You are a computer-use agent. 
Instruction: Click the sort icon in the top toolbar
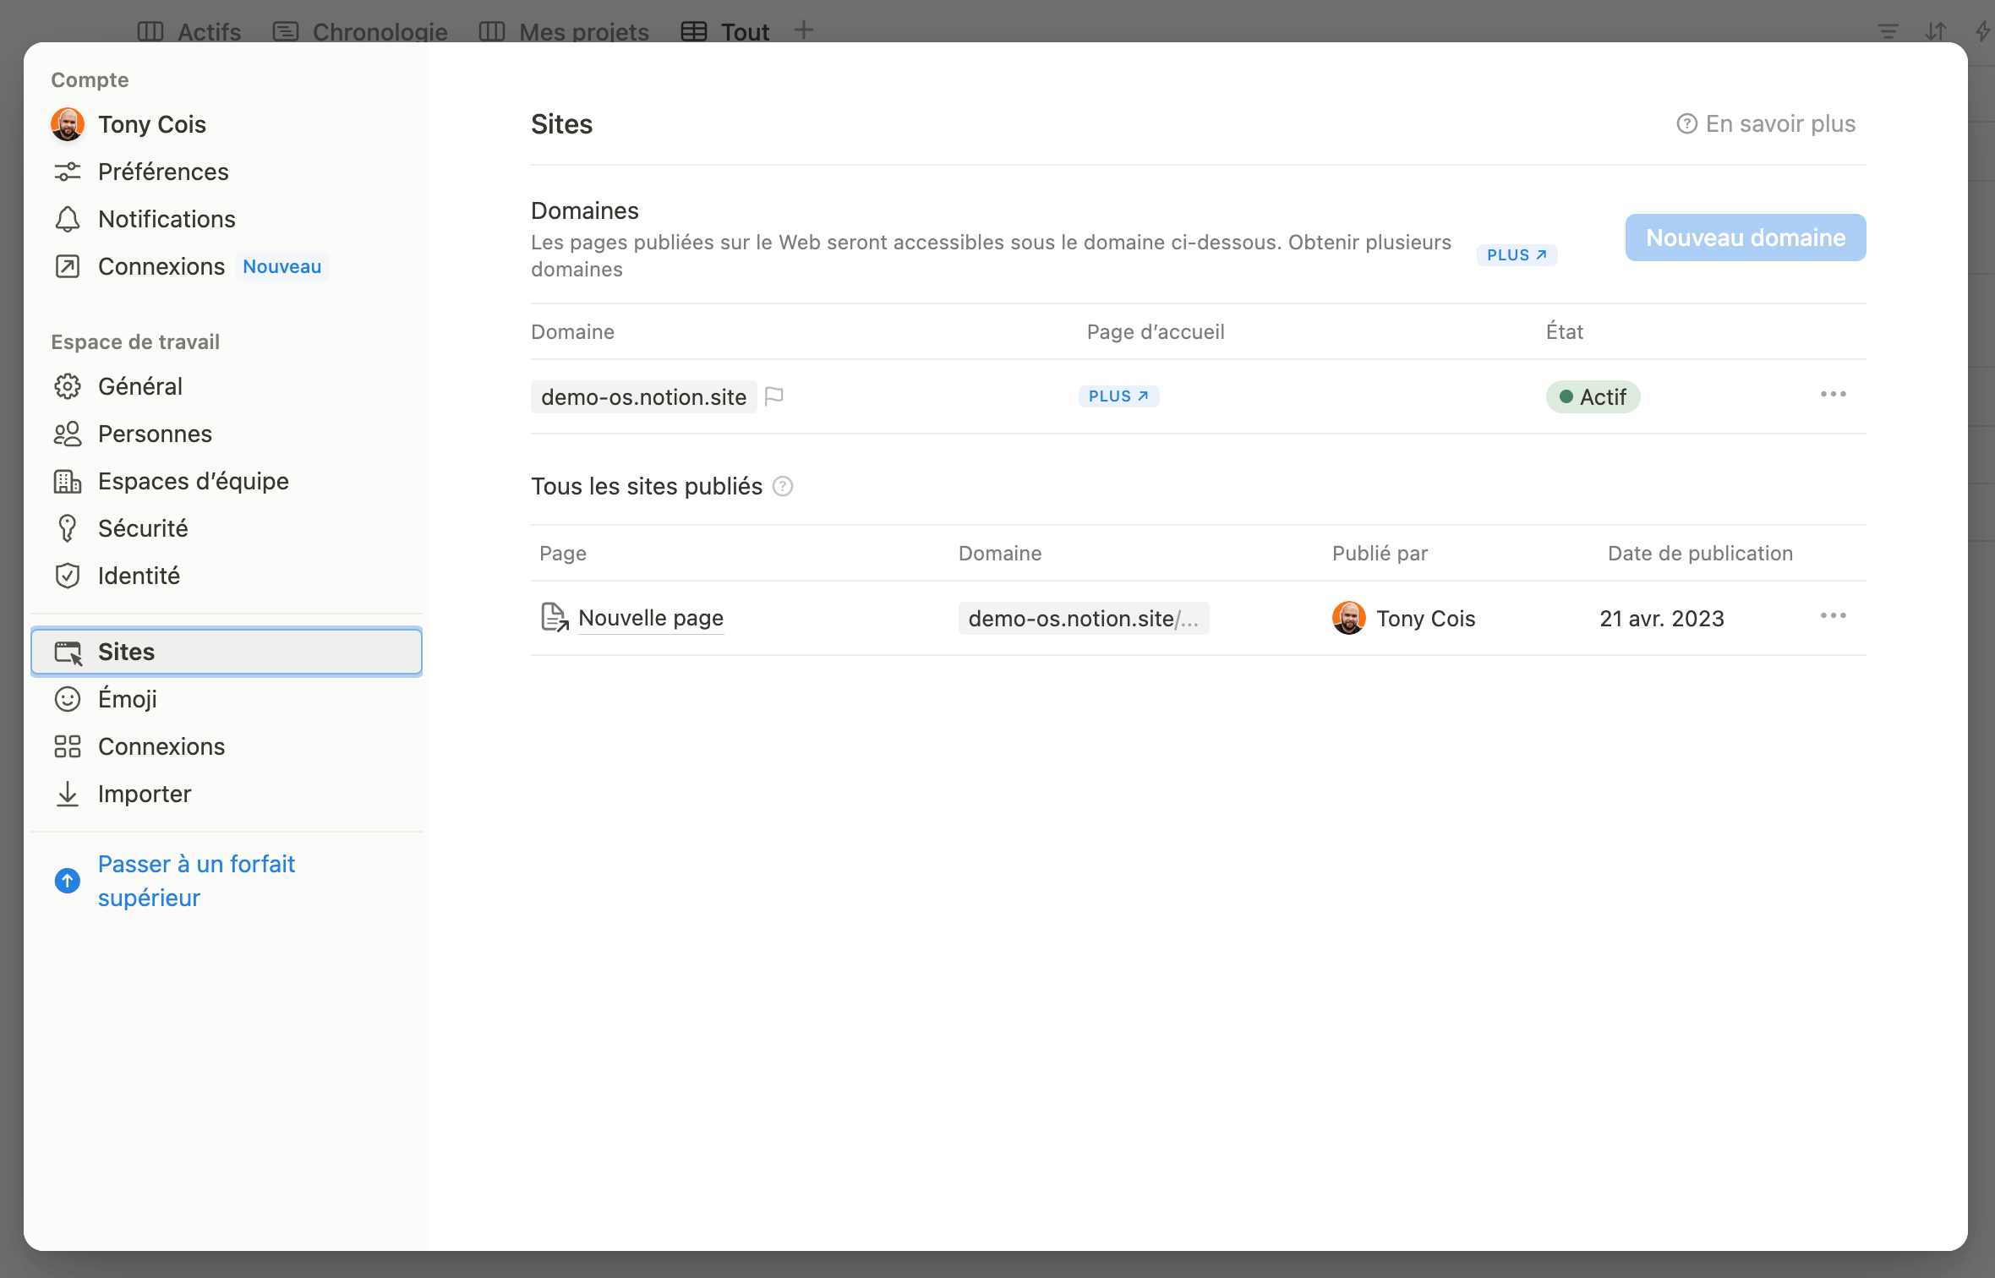point(1935,31)
